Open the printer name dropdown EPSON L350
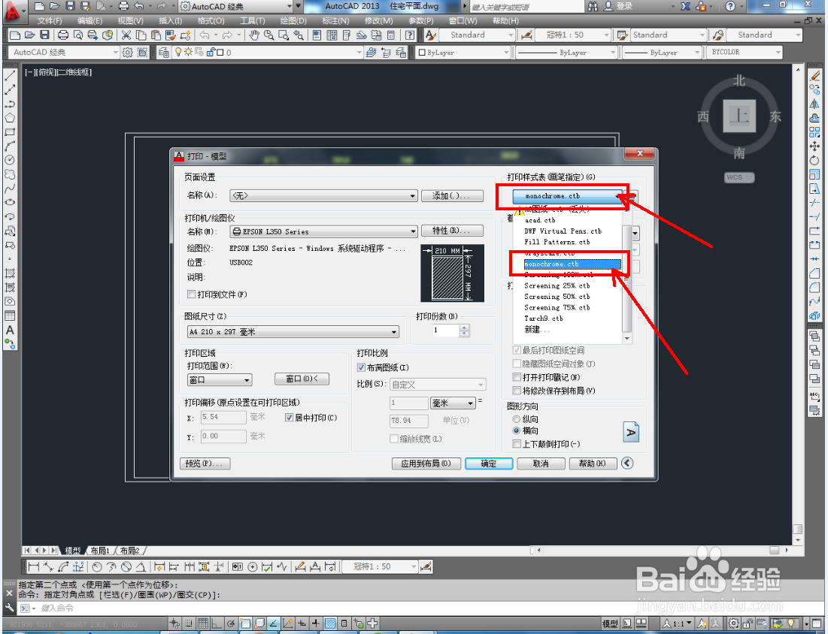 [x=323, y=231]
